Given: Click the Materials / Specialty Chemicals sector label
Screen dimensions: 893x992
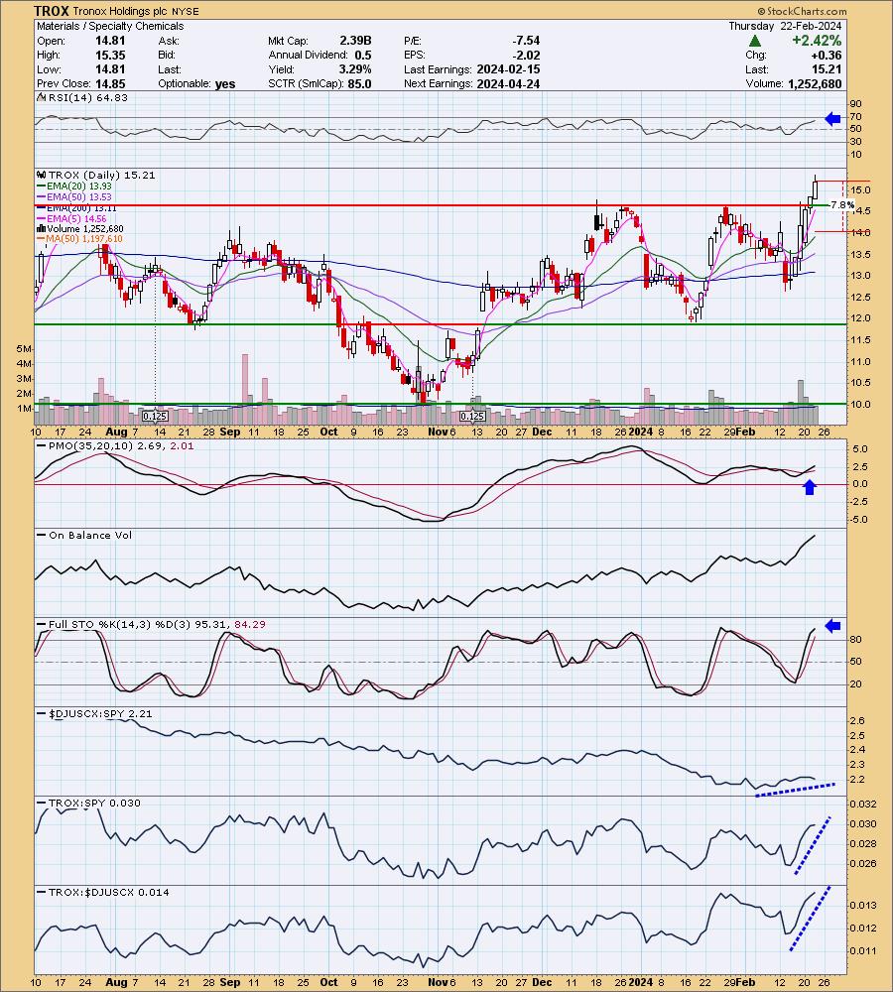Looking at the screenshot, I should click(110, 26).
